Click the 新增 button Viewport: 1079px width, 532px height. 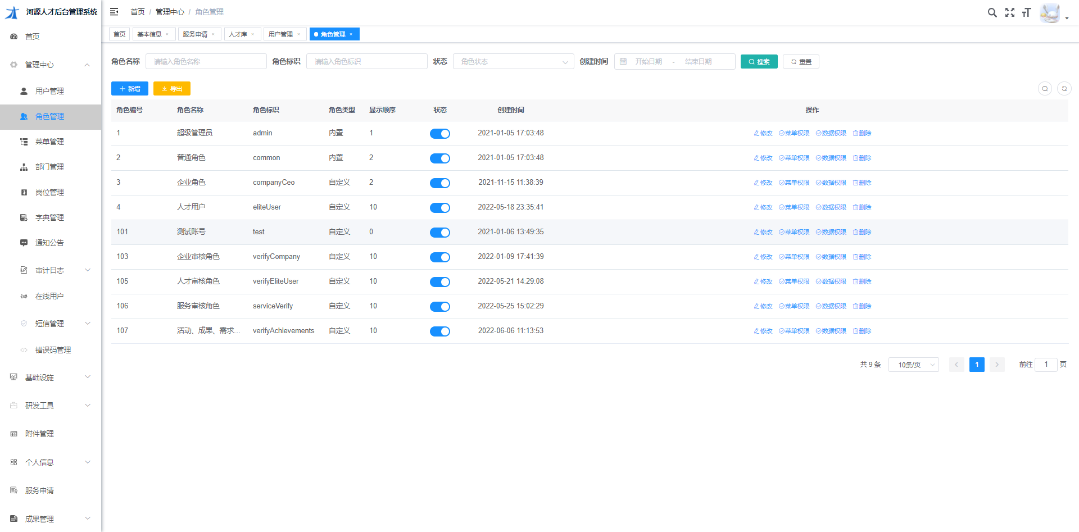[130, 89]
